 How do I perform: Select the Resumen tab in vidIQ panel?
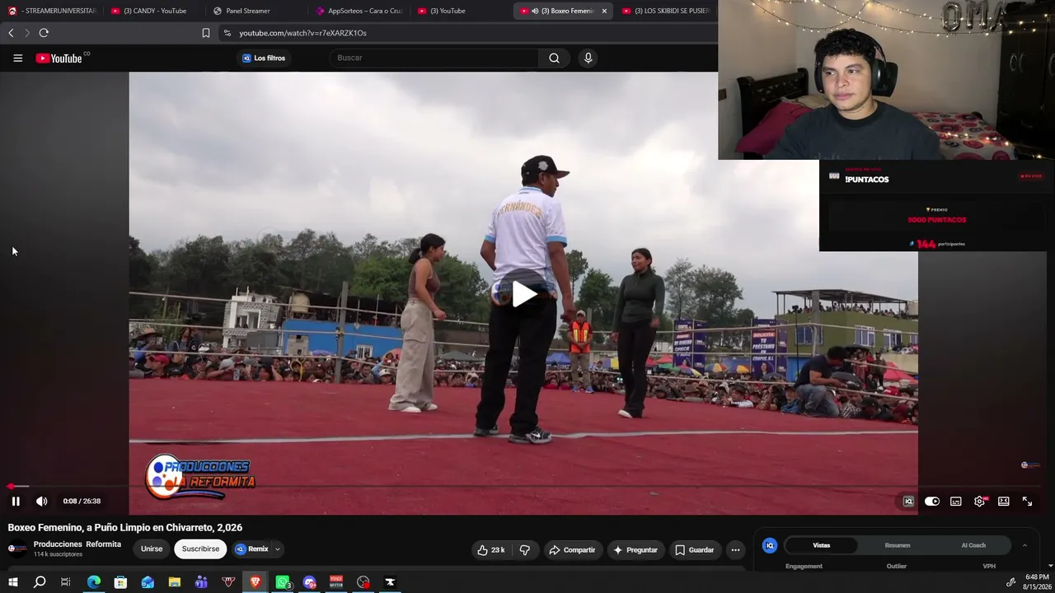[898, 545]
